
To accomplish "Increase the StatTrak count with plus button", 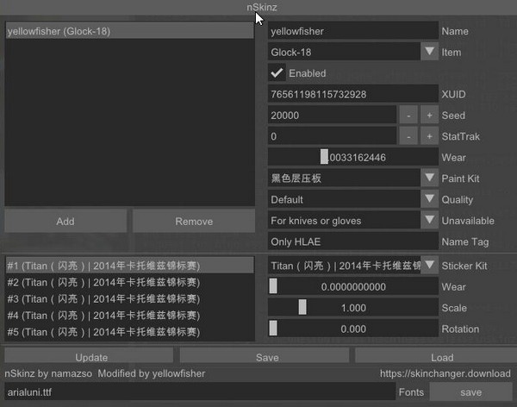I will [x=429, y=136].
